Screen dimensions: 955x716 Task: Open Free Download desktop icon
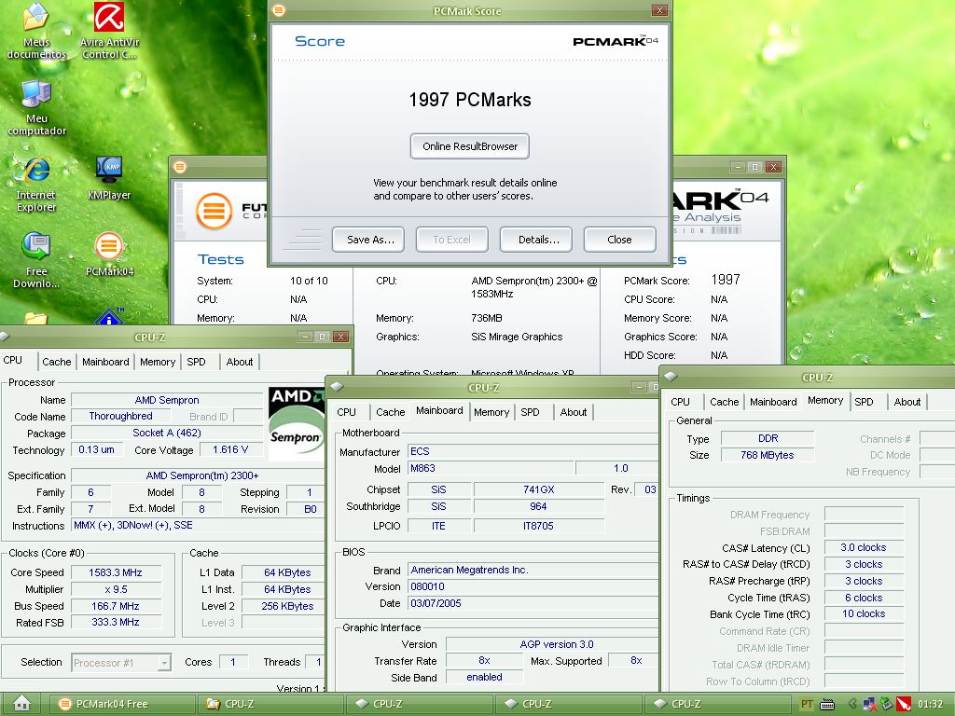(36, 260)
